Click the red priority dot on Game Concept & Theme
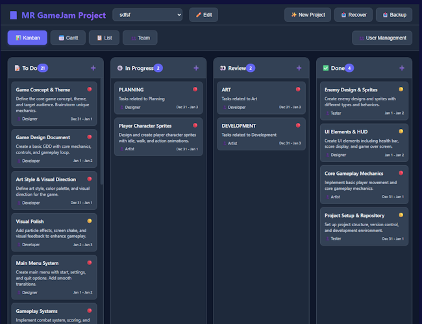The height and width of the screenshot is (324, 422). click(x=90, y=89)
